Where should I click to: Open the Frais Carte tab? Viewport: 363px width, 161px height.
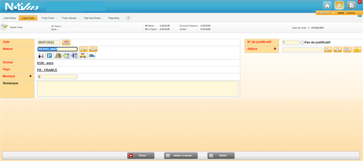48,18
